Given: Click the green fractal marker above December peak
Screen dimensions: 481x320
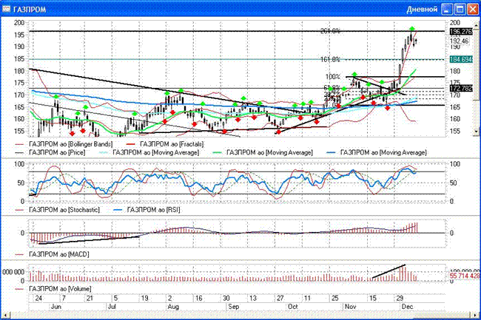Looking at the screenshot, I should [x=412, y=29].
